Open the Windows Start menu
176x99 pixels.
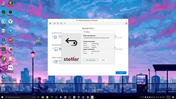click(2, 97)
